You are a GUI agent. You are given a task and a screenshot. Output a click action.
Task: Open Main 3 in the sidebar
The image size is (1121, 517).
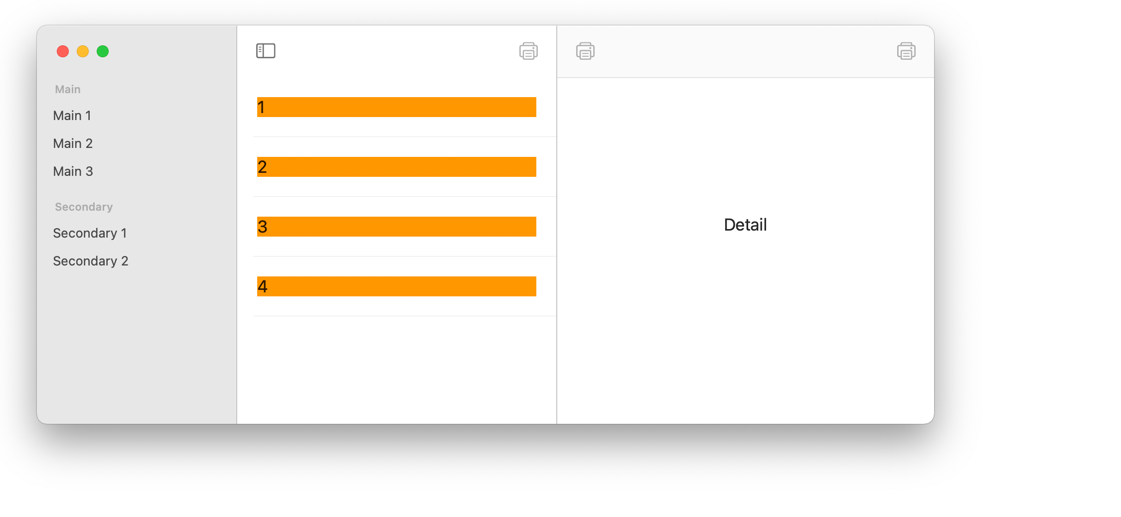[x=73, y=171]
